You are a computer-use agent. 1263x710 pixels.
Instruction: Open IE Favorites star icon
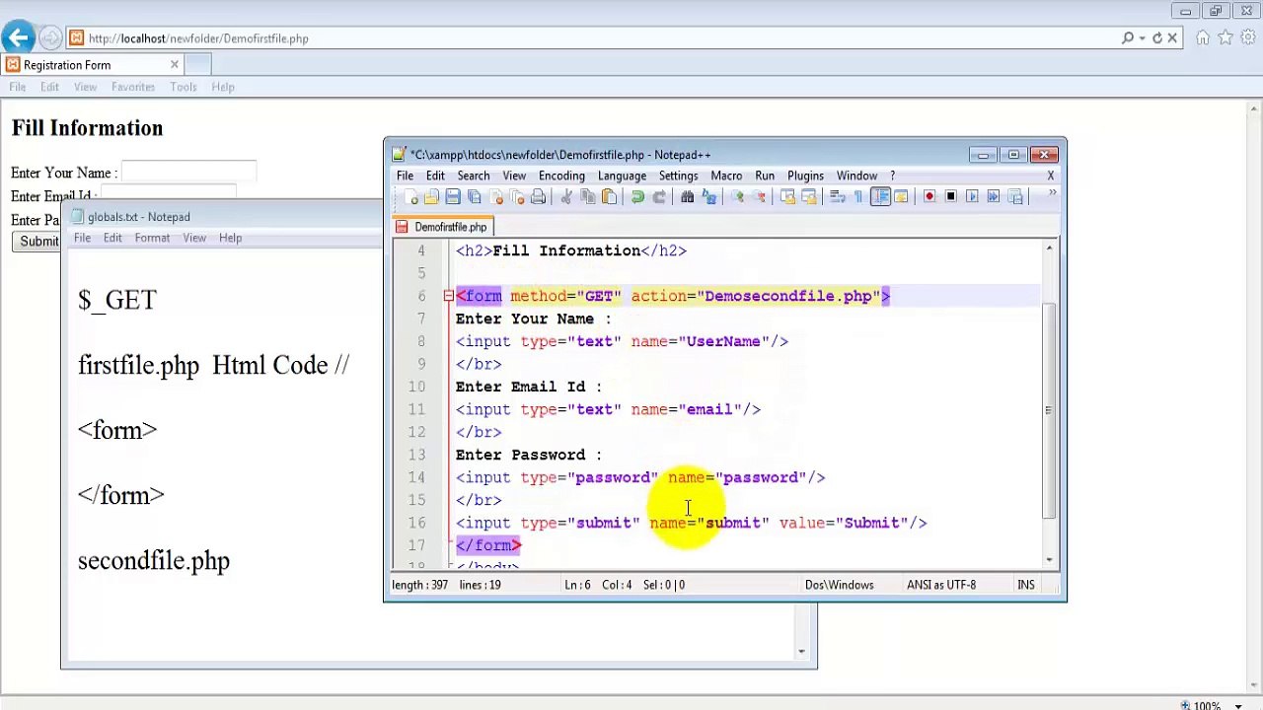[1226, 38]
